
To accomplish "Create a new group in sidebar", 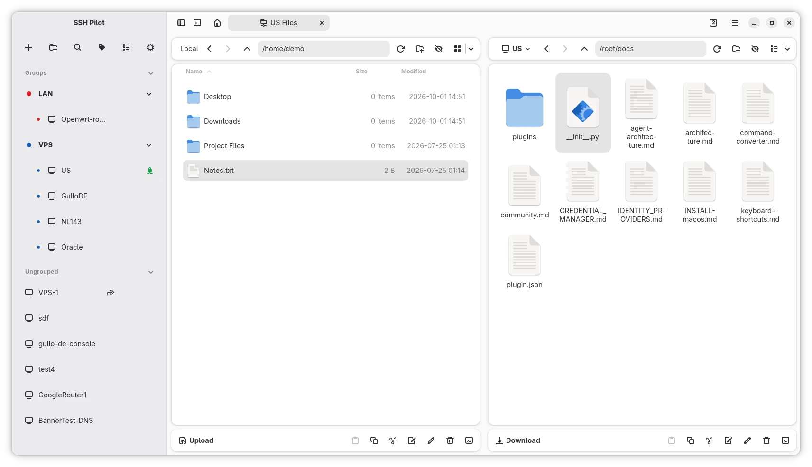I will pos(53,47).
